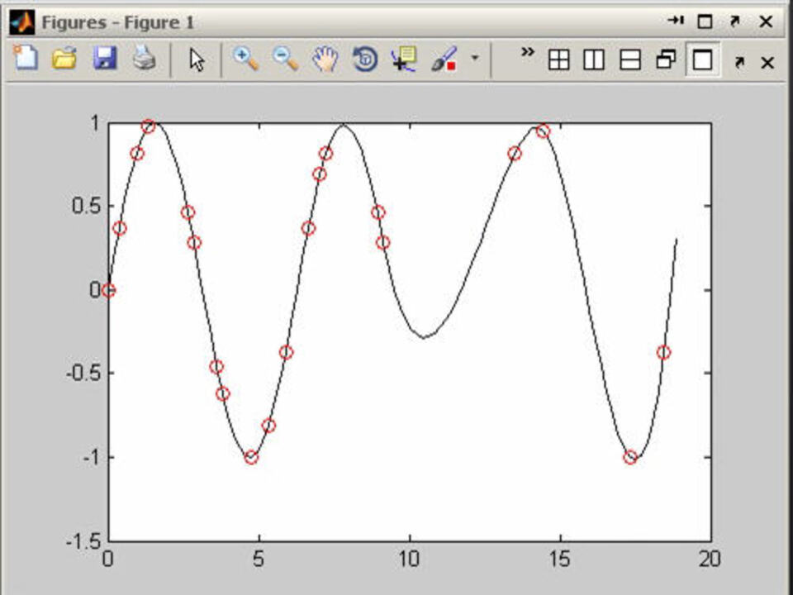Print the figure

tap(145, 59)
